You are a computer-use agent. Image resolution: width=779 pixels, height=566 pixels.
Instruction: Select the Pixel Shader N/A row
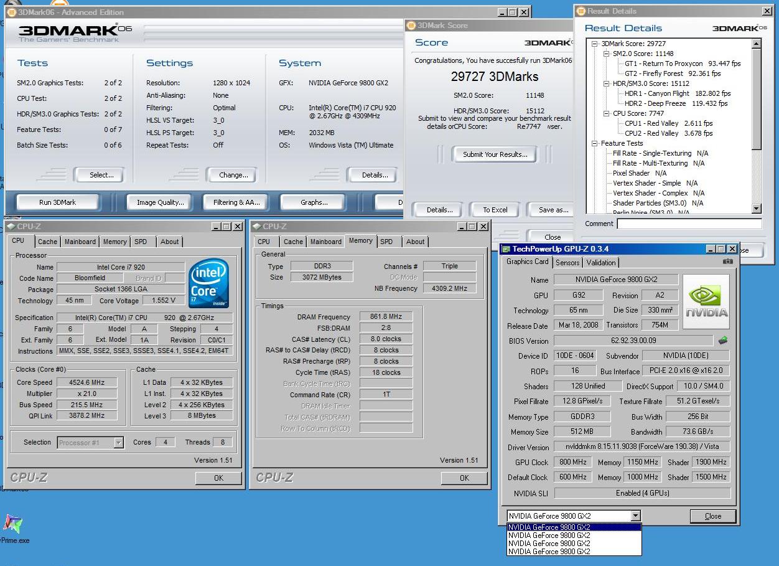639,173
